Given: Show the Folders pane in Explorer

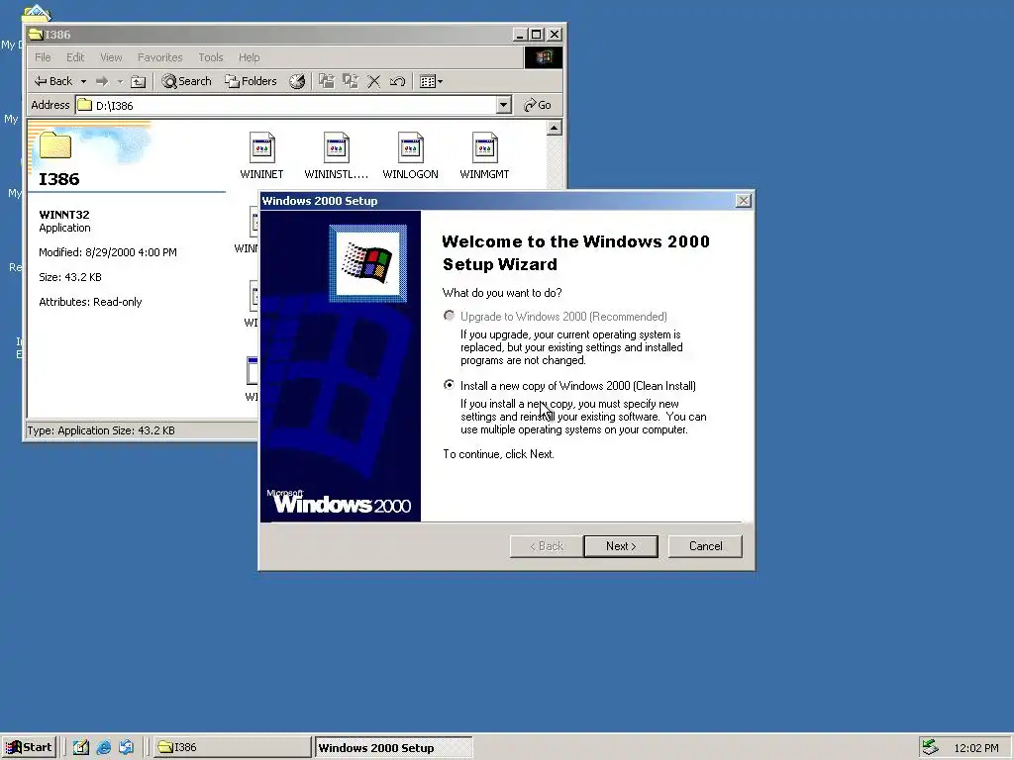Looking at the screenshot, I should (x=251, y=81).
